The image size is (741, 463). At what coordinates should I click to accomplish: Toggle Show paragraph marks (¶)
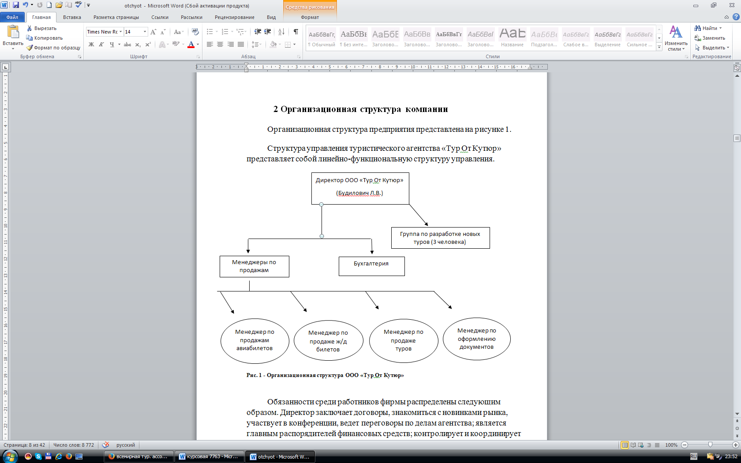point(296,32)
